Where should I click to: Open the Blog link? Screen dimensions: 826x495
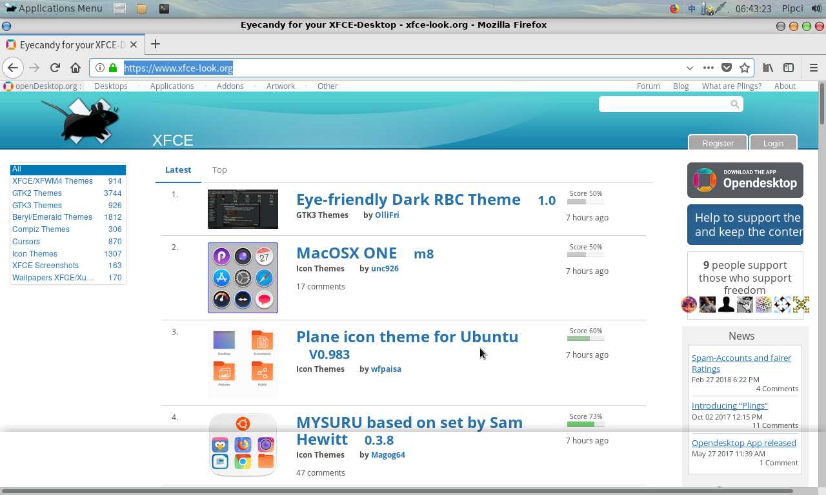point(681,86)
